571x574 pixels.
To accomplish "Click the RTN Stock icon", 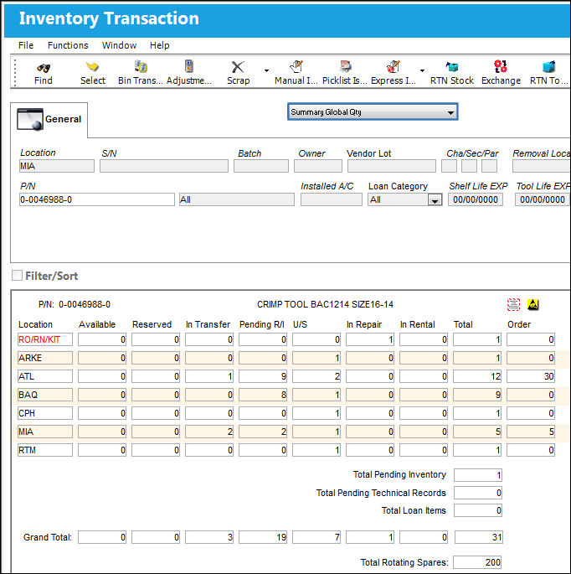I will click(x=452, y=67).
